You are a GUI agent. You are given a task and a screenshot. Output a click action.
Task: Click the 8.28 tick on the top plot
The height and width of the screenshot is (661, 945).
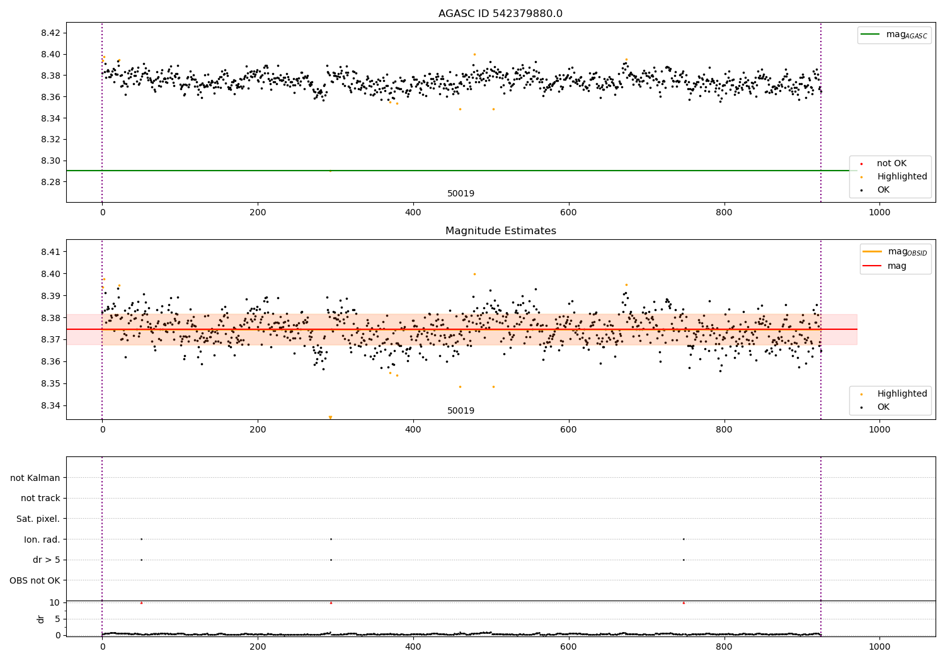tap(50, 182)
